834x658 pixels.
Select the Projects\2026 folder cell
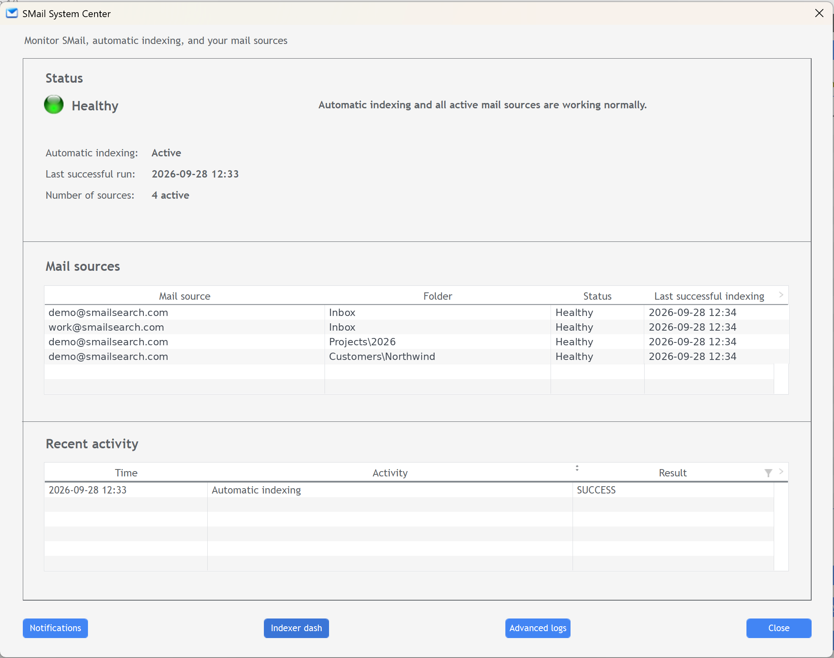tap(438, 342)
